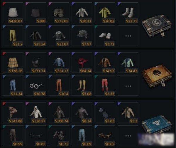
Task: Select the white skirt priced $416.87
Action: click(13, 13)
